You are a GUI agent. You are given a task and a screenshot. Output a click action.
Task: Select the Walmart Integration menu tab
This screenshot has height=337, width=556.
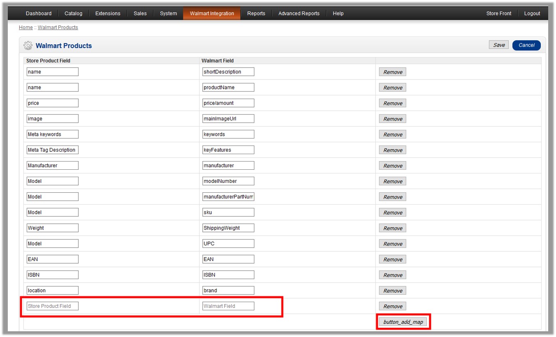point(212,14)
